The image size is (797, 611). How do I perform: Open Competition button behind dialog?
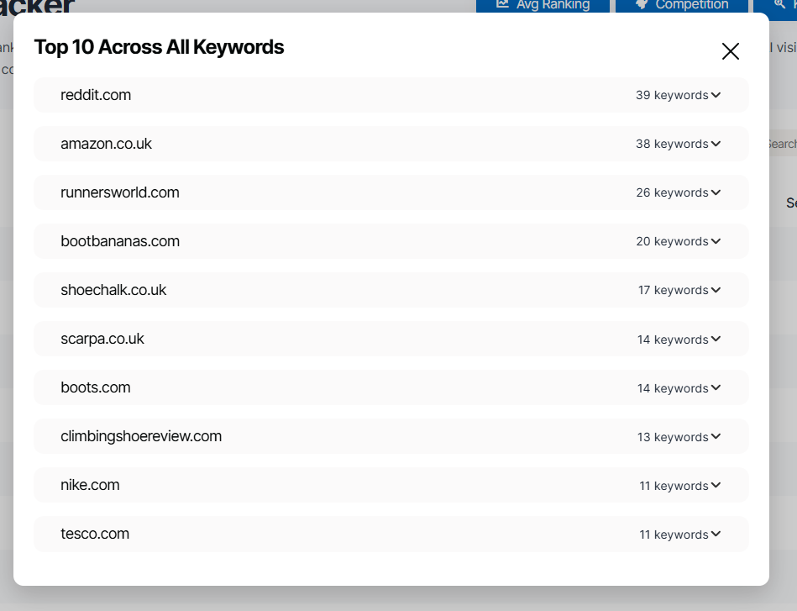coord(682,6)
